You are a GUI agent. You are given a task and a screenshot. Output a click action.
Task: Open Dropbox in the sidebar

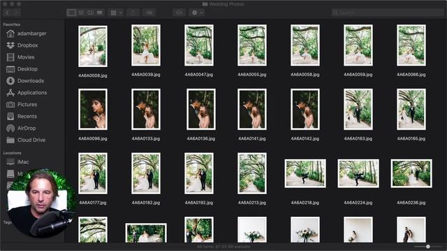coord(22,45)
